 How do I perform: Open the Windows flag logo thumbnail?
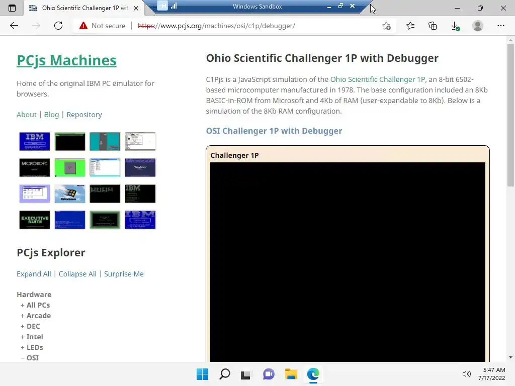(x=69, y=194)
